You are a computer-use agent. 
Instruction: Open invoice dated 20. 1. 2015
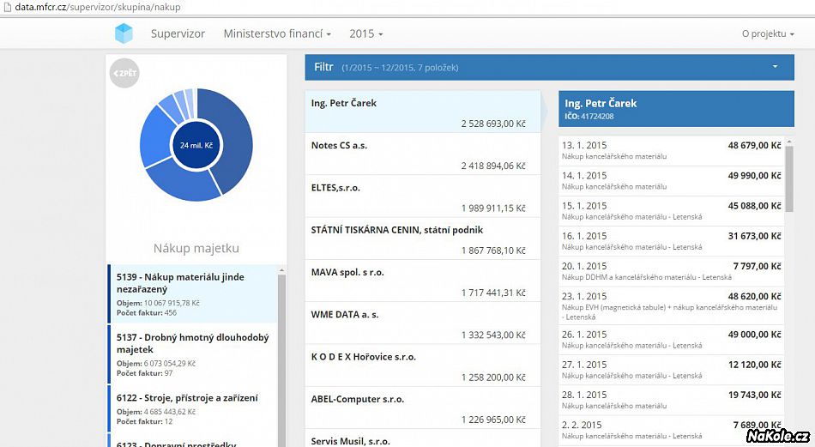671,271
